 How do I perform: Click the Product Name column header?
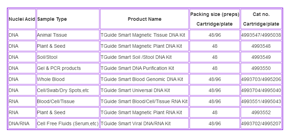pos(144,19)
